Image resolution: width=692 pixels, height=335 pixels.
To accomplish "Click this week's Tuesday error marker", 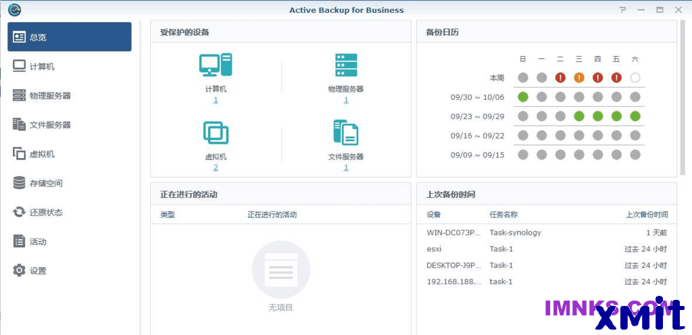I will 560,78.
